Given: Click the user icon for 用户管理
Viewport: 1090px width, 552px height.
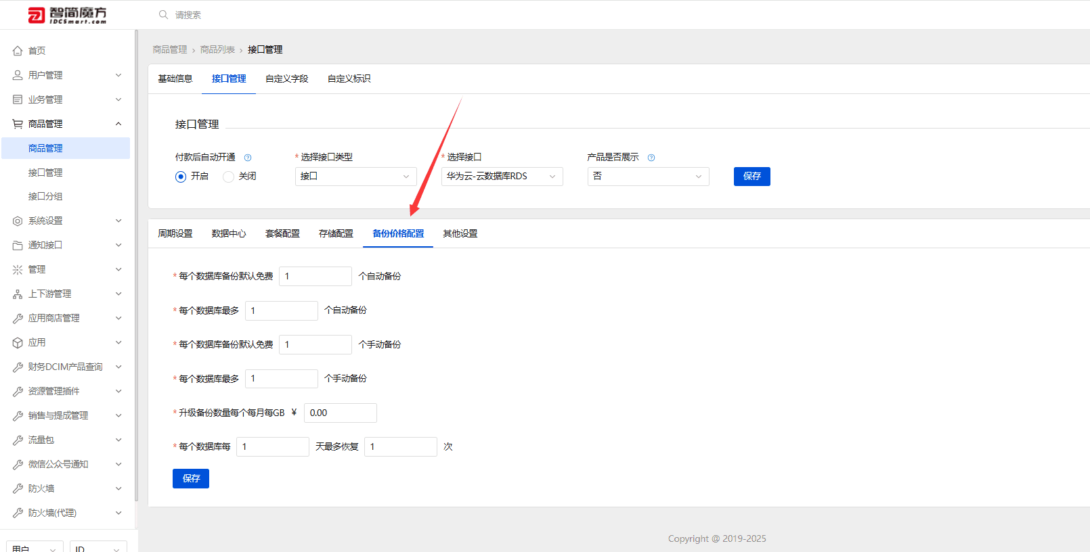Looking at the screenshot, I should click(x=18, y=75).
